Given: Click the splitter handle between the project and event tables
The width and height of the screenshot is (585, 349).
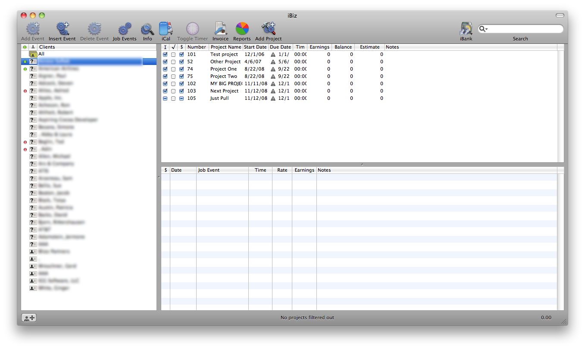Looking at the screenshot, I should click(x=362, y=164).
